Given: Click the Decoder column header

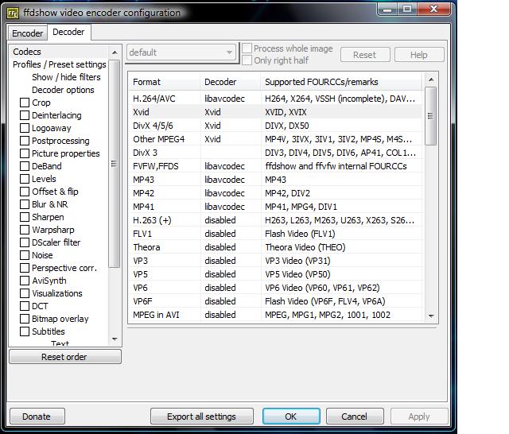Looking at the screenshot, I should [x=231, y=82].
